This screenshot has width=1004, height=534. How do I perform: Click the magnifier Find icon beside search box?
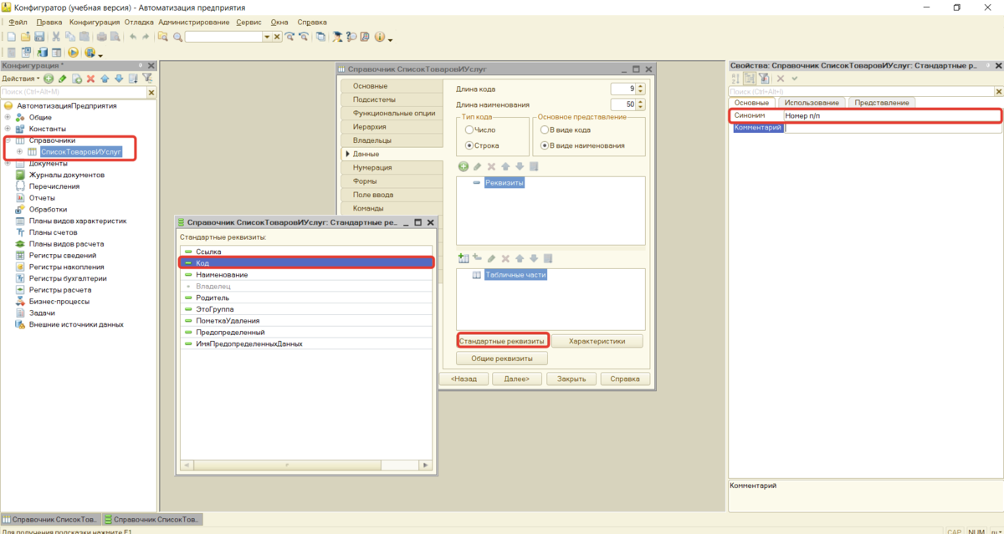pyautogui.click(x=177, y=37)
